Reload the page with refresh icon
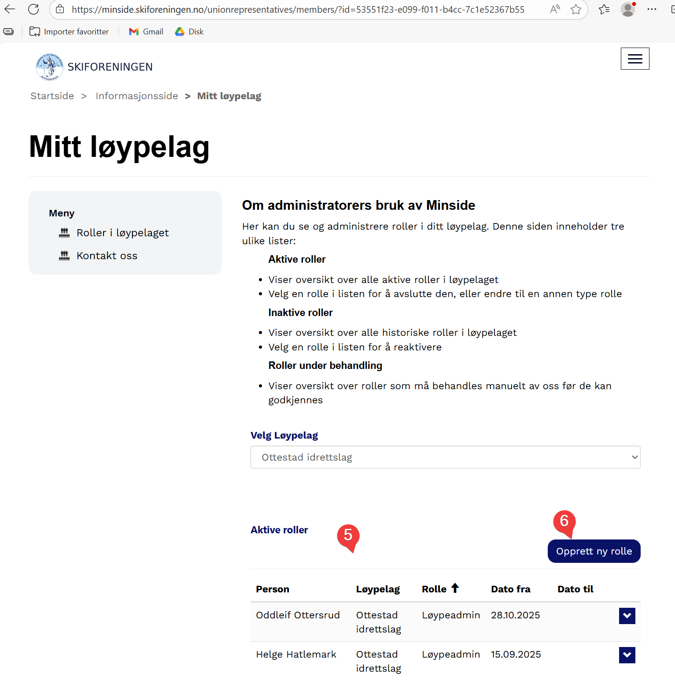The height and width of the screenshot is (688, 675). 33,9
